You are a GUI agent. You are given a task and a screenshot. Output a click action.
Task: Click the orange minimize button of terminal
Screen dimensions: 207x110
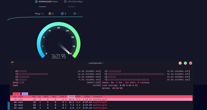click(x=180, y=63)
